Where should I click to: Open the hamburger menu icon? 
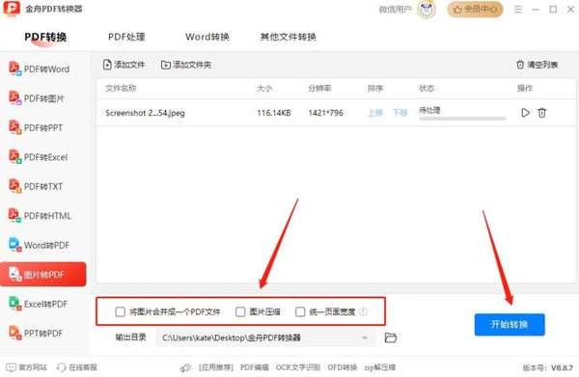(518, 10)
